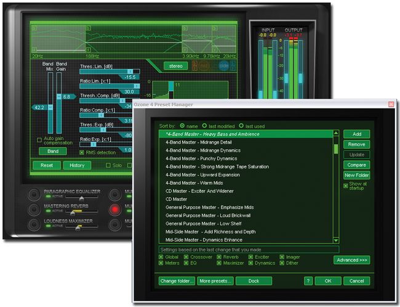Image resolution: width=400 pixels, height=307 pixels.
Task: Uncheck the Maximizer checkbox
Action: click(x=219, y=263)
